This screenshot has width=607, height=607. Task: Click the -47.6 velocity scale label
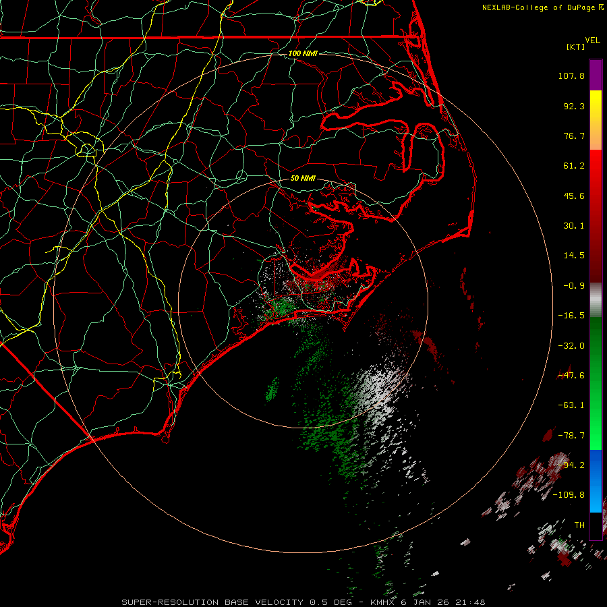pos(571,376)
